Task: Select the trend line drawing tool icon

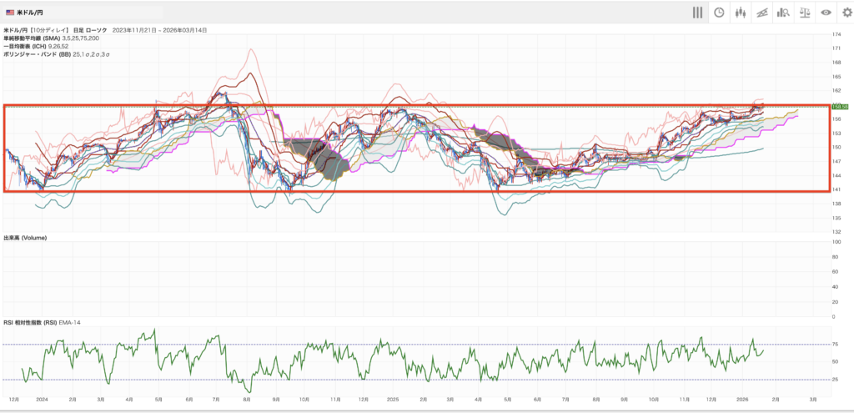Action: pyautogui.click(x=761, y=13)
